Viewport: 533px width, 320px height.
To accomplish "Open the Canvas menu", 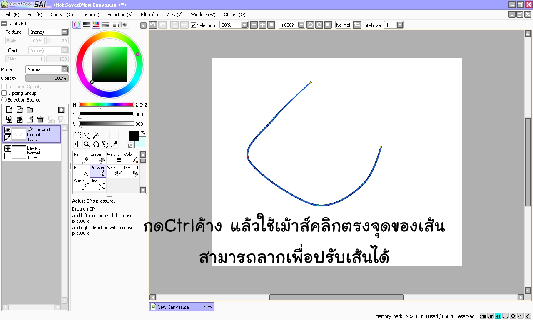I will click(x=62, y=15).
